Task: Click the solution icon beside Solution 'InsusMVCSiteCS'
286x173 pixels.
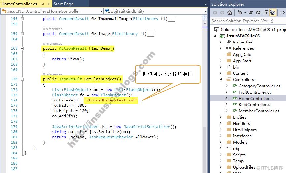Action: click(216, 29)
